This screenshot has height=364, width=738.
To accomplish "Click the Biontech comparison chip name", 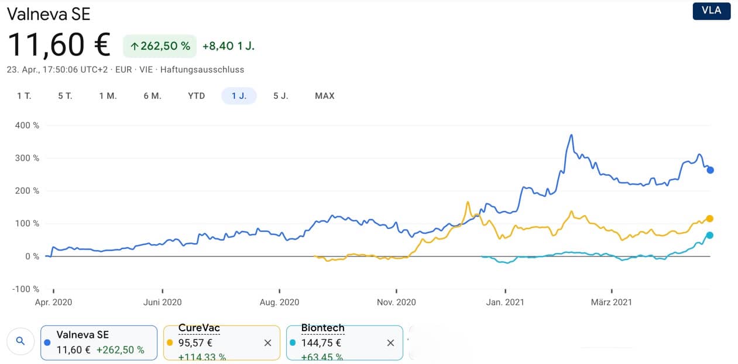I will [322, 328].
